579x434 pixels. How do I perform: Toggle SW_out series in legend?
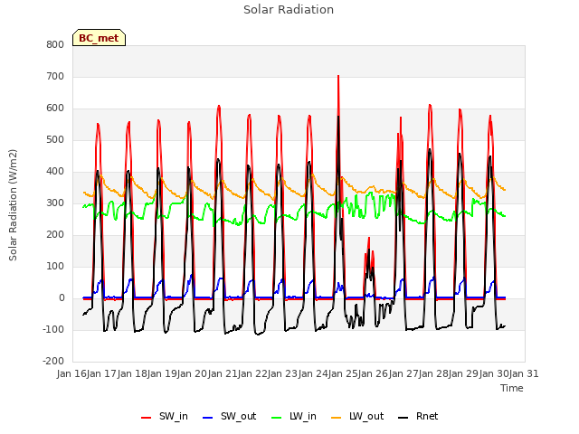(229, 416)
